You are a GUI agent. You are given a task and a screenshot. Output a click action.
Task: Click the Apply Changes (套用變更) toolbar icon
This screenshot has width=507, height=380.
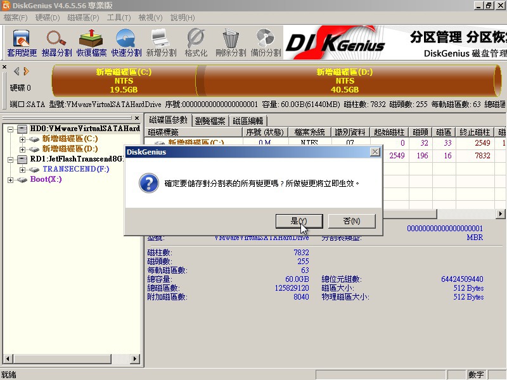[x=22, y=43]
